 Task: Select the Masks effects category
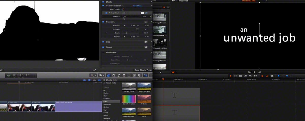[106, 115]
